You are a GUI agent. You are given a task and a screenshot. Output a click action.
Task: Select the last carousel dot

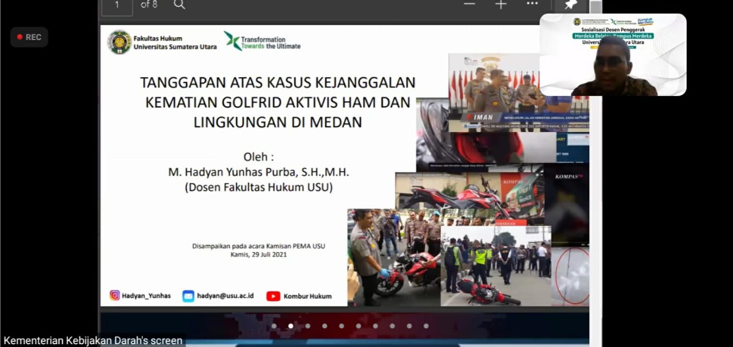point(426,326)
